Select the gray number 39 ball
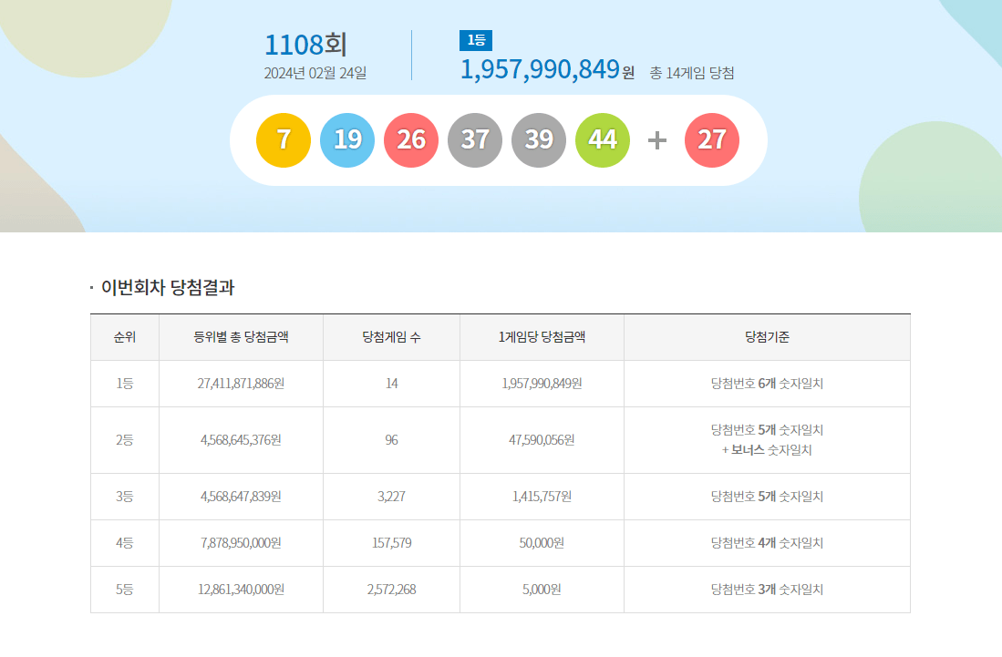The height and width of the screenshot is (657, 1002). [x=539, y=140]
